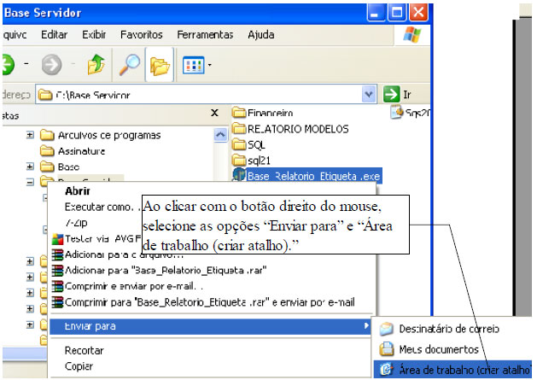Select the Arquivos de programas folder
The height and width of the screenshot is (380, 537).
click(101, 135)
